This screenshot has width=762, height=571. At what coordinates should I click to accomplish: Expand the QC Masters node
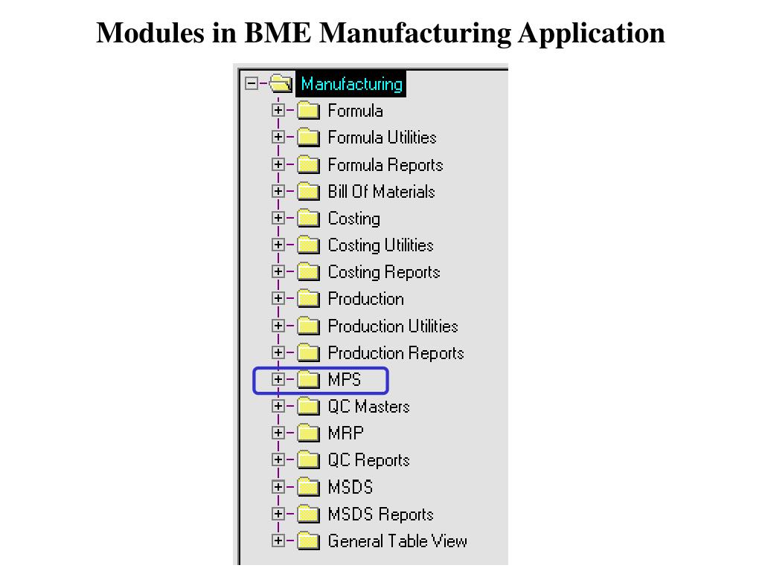pyautogui.click(x=278, y=405)
